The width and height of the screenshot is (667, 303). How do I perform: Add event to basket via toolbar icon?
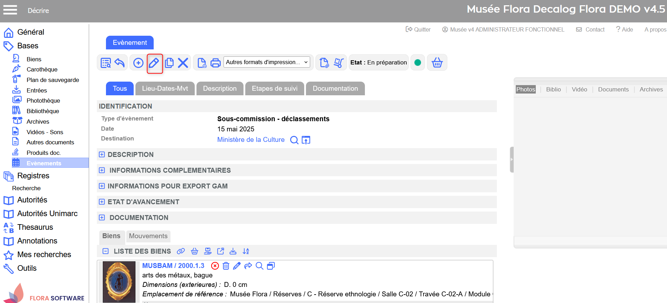tap(437, 63)
